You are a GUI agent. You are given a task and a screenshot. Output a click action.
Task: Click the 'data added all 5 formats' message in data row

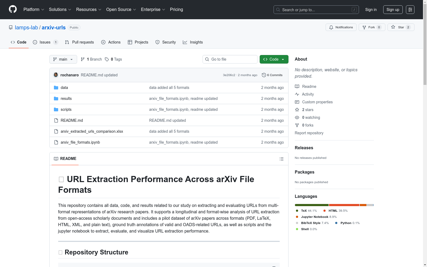(x=169, y=88)
